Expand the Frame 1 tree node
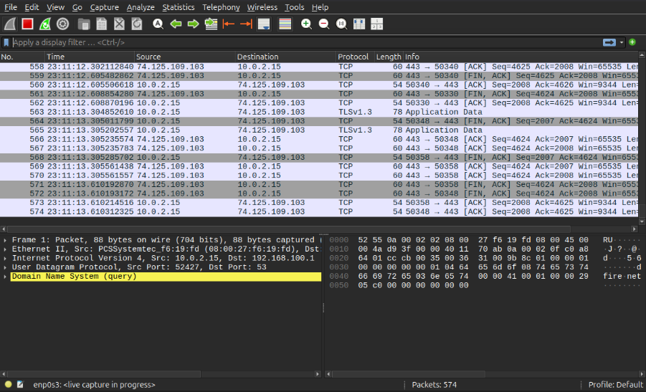Viewport: 646px width, 392px height. (5, 240)
